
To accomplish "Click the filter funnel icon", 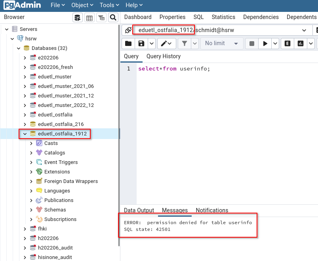I will pyautogui.click(x=185, y=44).
